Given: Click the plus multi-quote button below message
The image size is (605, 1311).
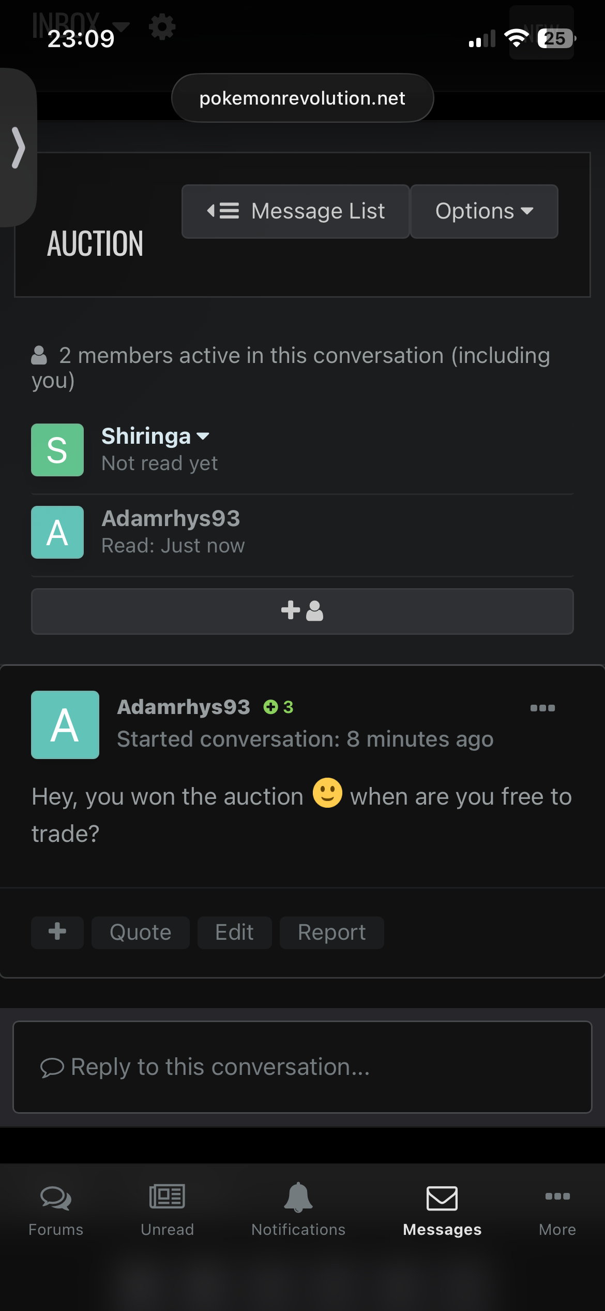Looking at the screenshot, I should pyautogui.click(x=57, y=932).
